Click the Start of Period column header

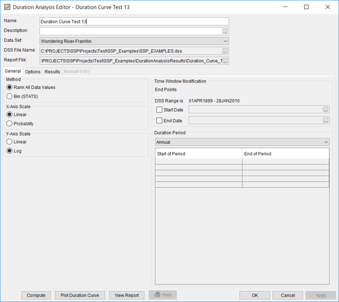point(199,153)
